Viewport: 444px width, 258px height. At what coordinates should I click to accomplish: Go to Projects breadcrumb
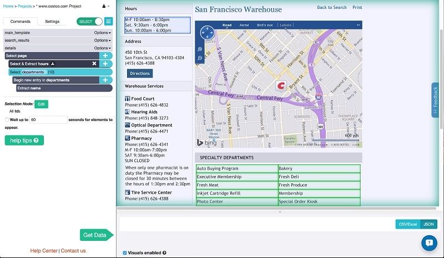pyautogui.click(x=24, y=6)
